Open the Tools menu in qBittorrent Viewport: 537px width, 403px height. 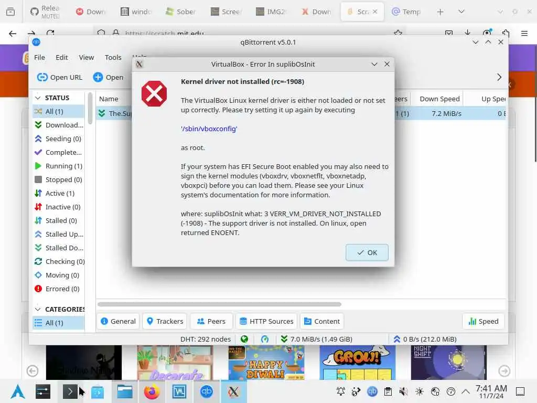[x=113, y=57]
